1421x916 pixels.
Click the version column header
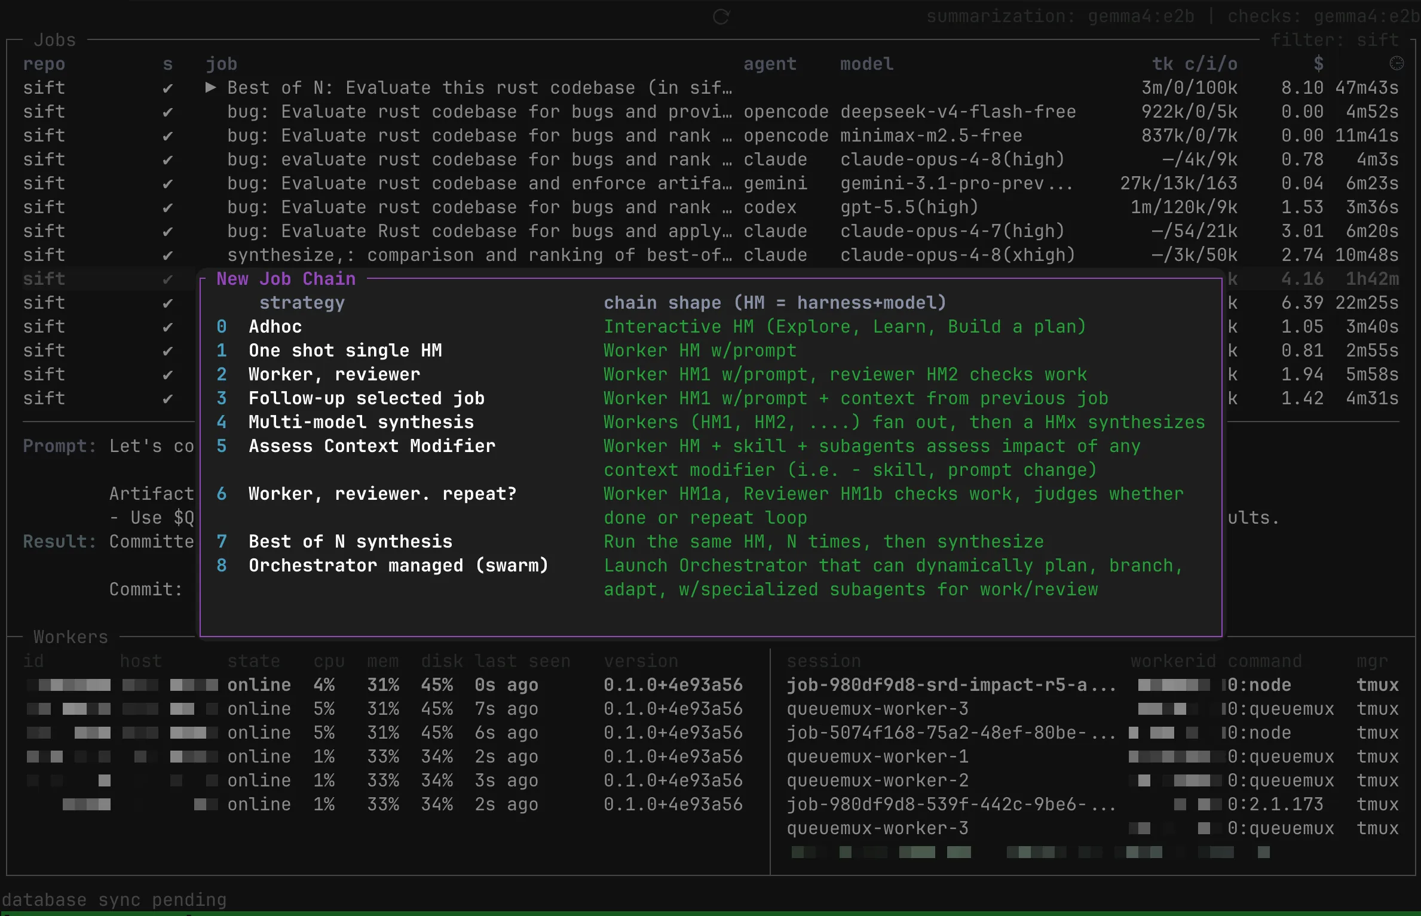[x=641, y=661]
